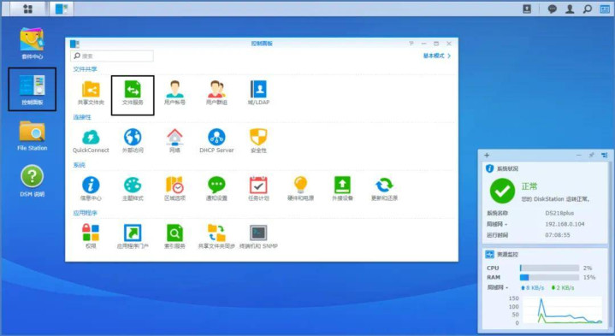Add a widget with the plus button
This screenshot has height=336, width=615.
click(487, 156)
